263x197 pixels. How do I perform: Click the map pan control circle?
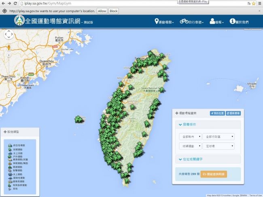coord(9,36)
